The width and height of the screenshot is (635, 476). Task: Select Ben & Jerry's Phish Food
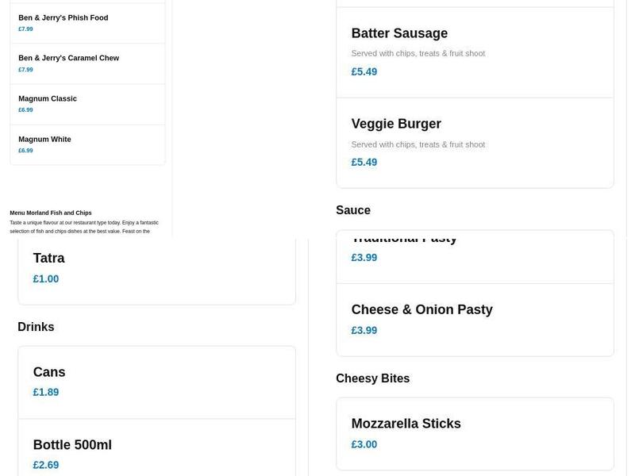[x=63, y=17]
